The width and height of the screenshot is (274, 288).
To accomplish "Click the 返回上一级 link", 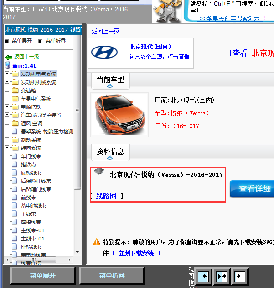I will [27, 57].
